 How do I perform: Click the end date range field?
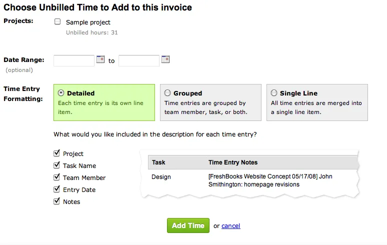click(138, 60)
